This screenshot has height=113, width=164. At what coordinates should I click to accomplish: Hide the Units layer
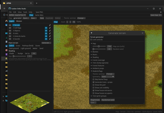point(46,33)
